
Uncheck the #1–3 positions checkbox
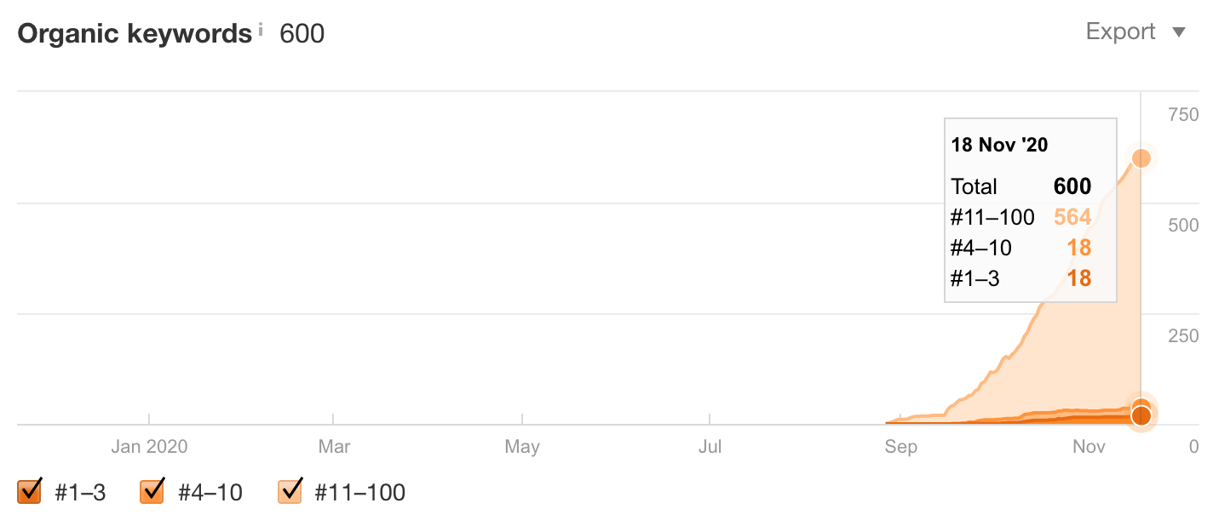30,491
